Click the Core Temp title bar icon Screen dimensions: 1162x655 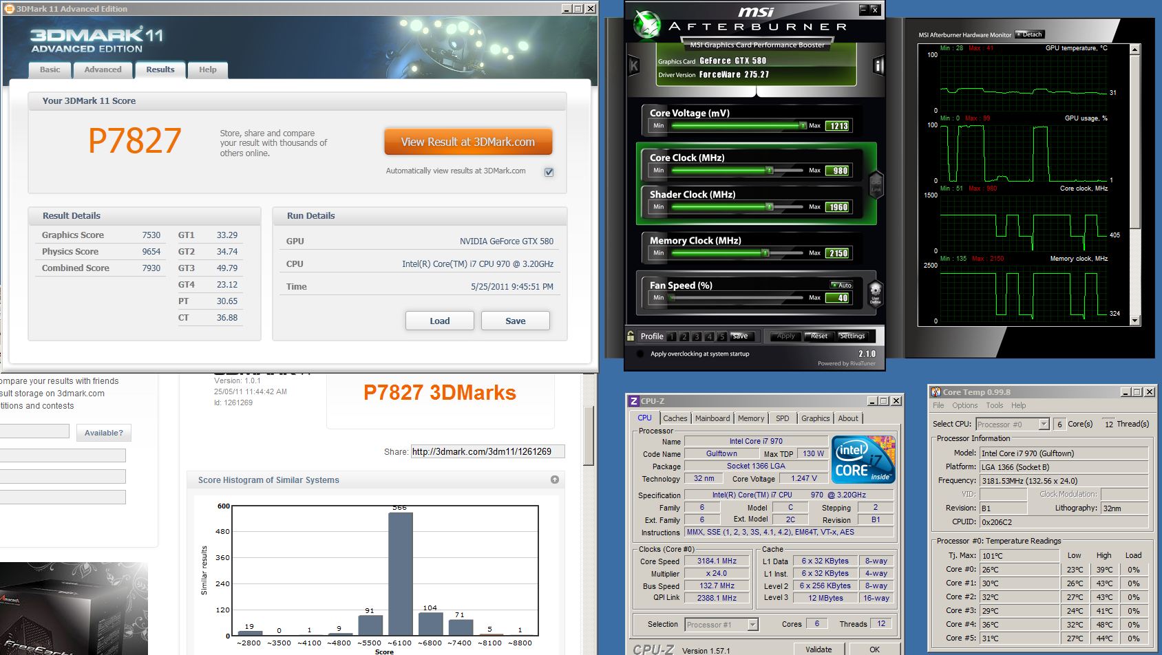[x=936, y=392]
